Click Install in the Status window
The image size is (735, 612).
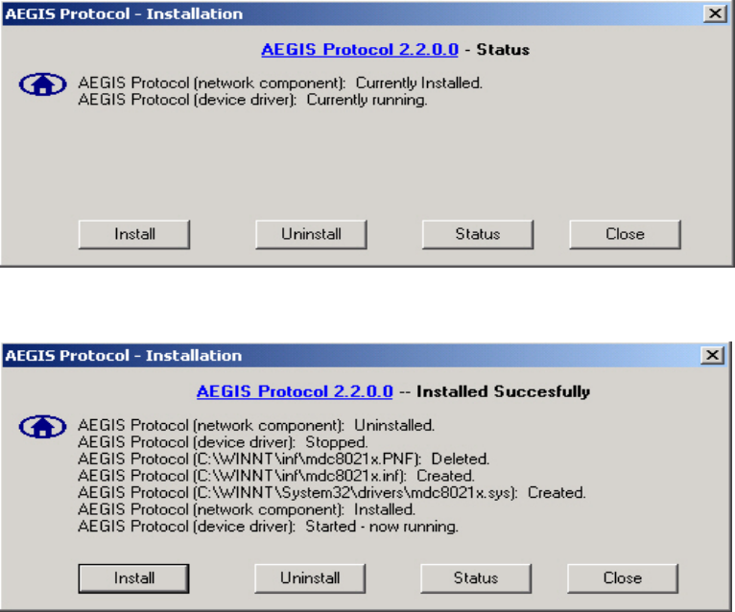134,234
